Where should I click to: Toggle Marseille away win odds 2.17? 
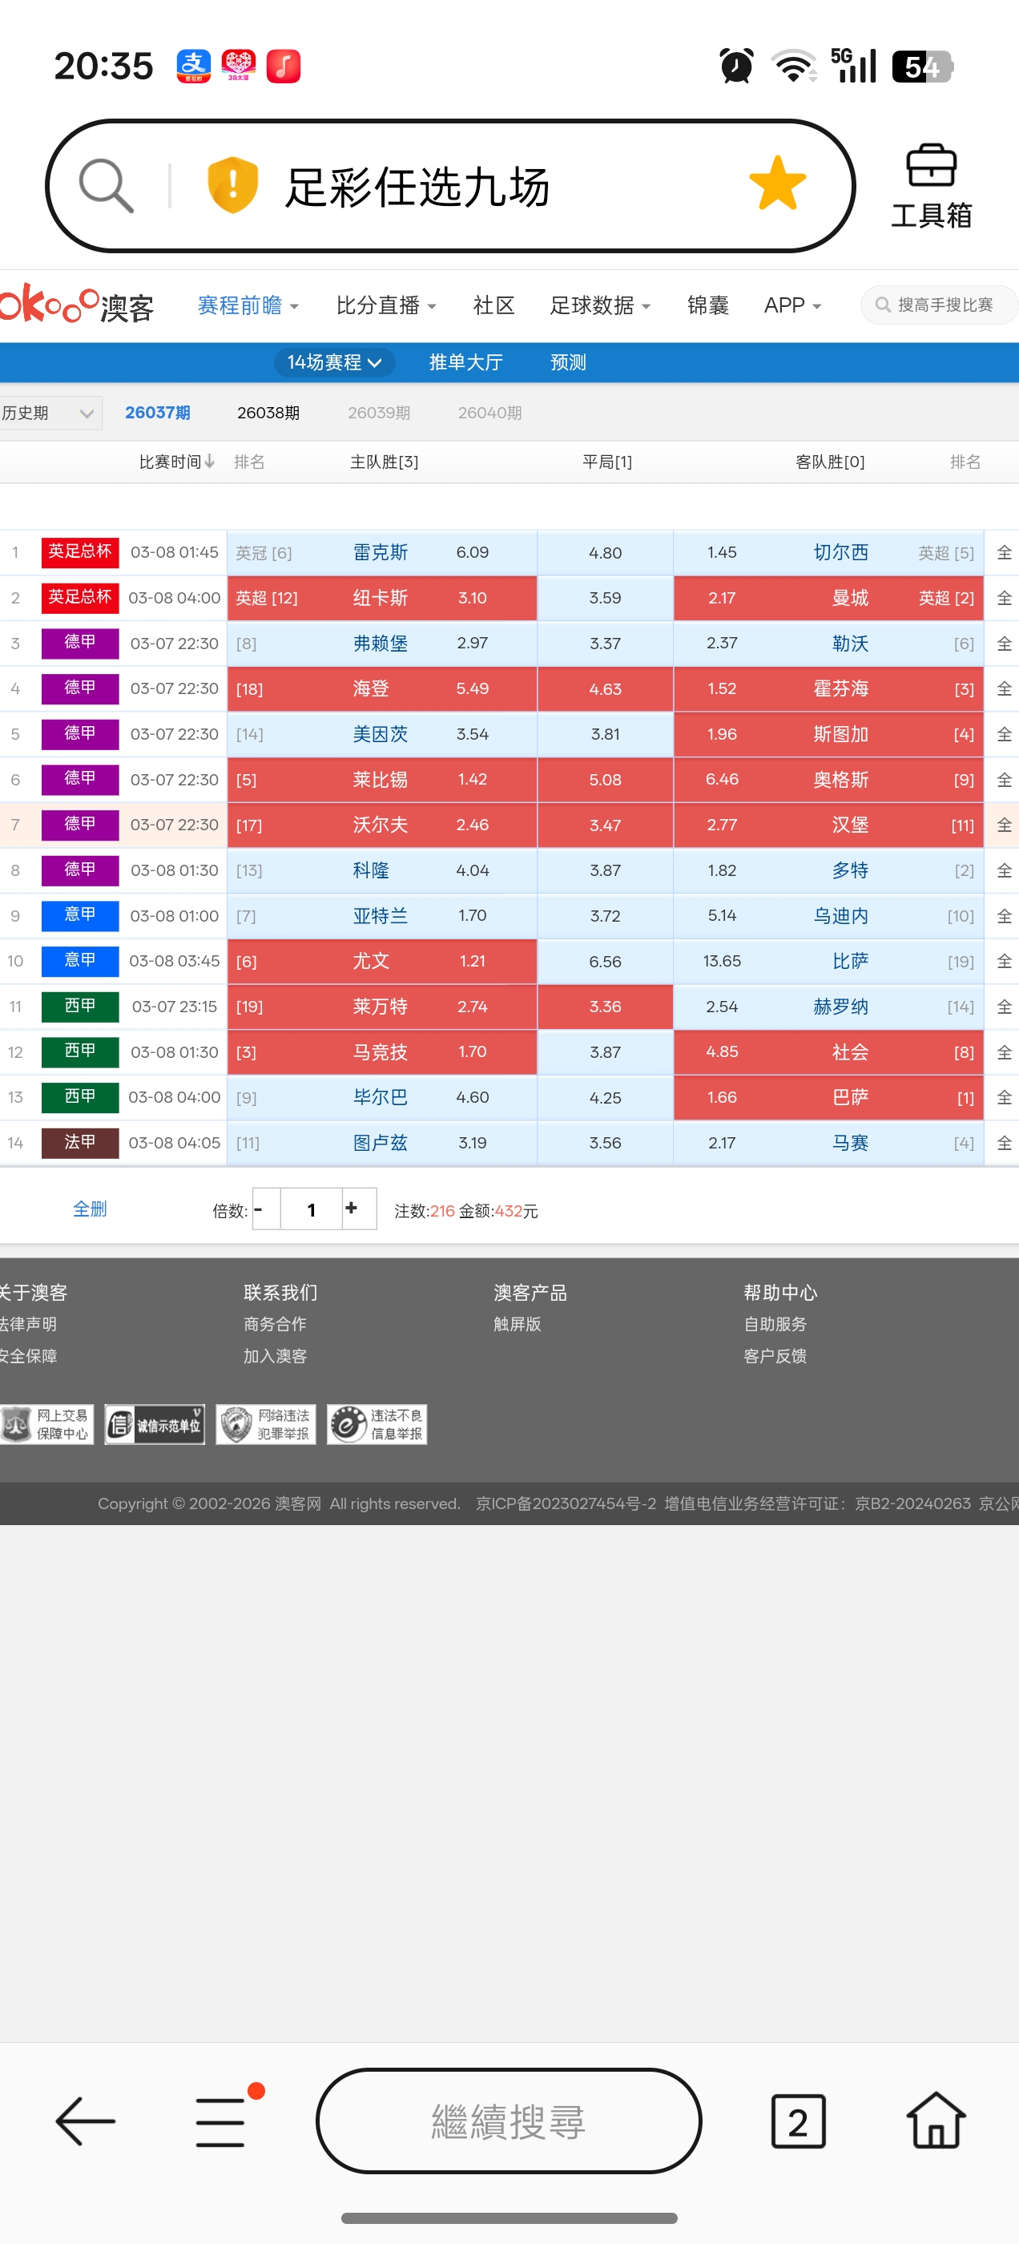click(x=722, y=1142)
